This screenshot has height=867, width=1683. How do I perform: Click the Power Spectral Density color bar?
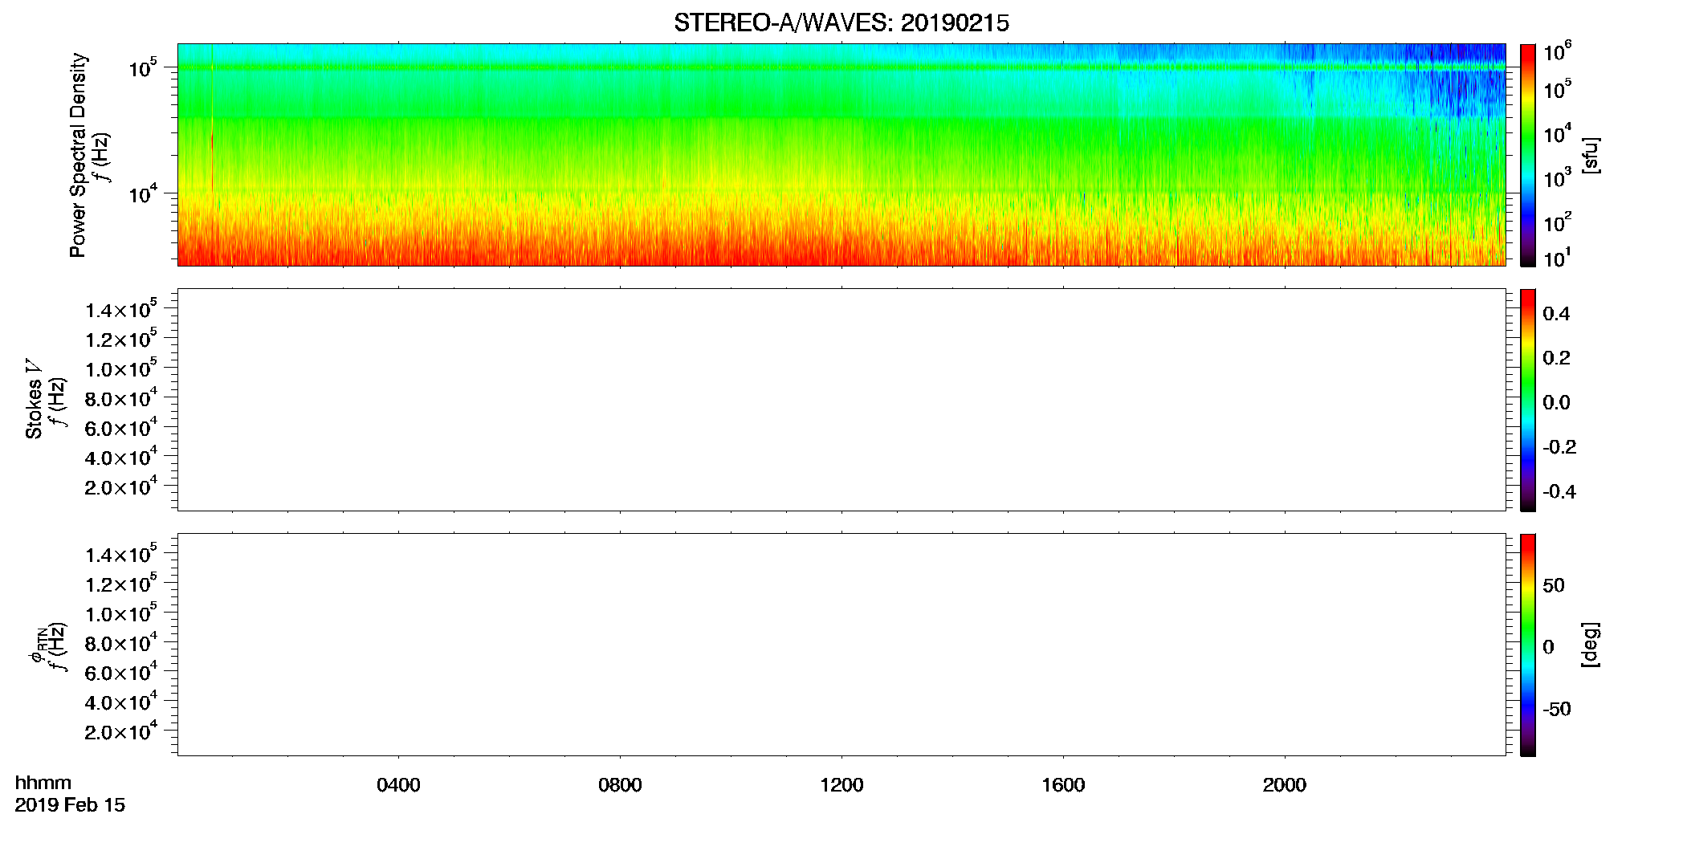[1528, 155]
